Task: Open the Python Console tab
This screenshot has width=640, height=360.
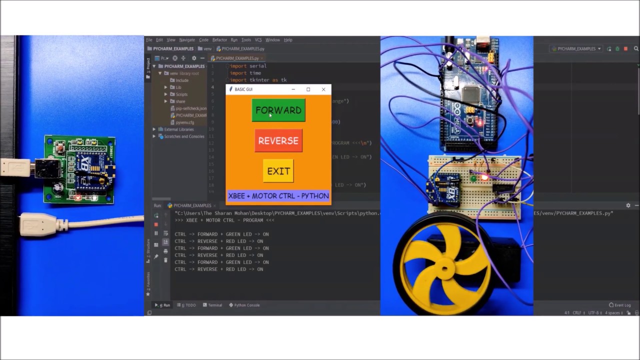Action: click(244, 305)
